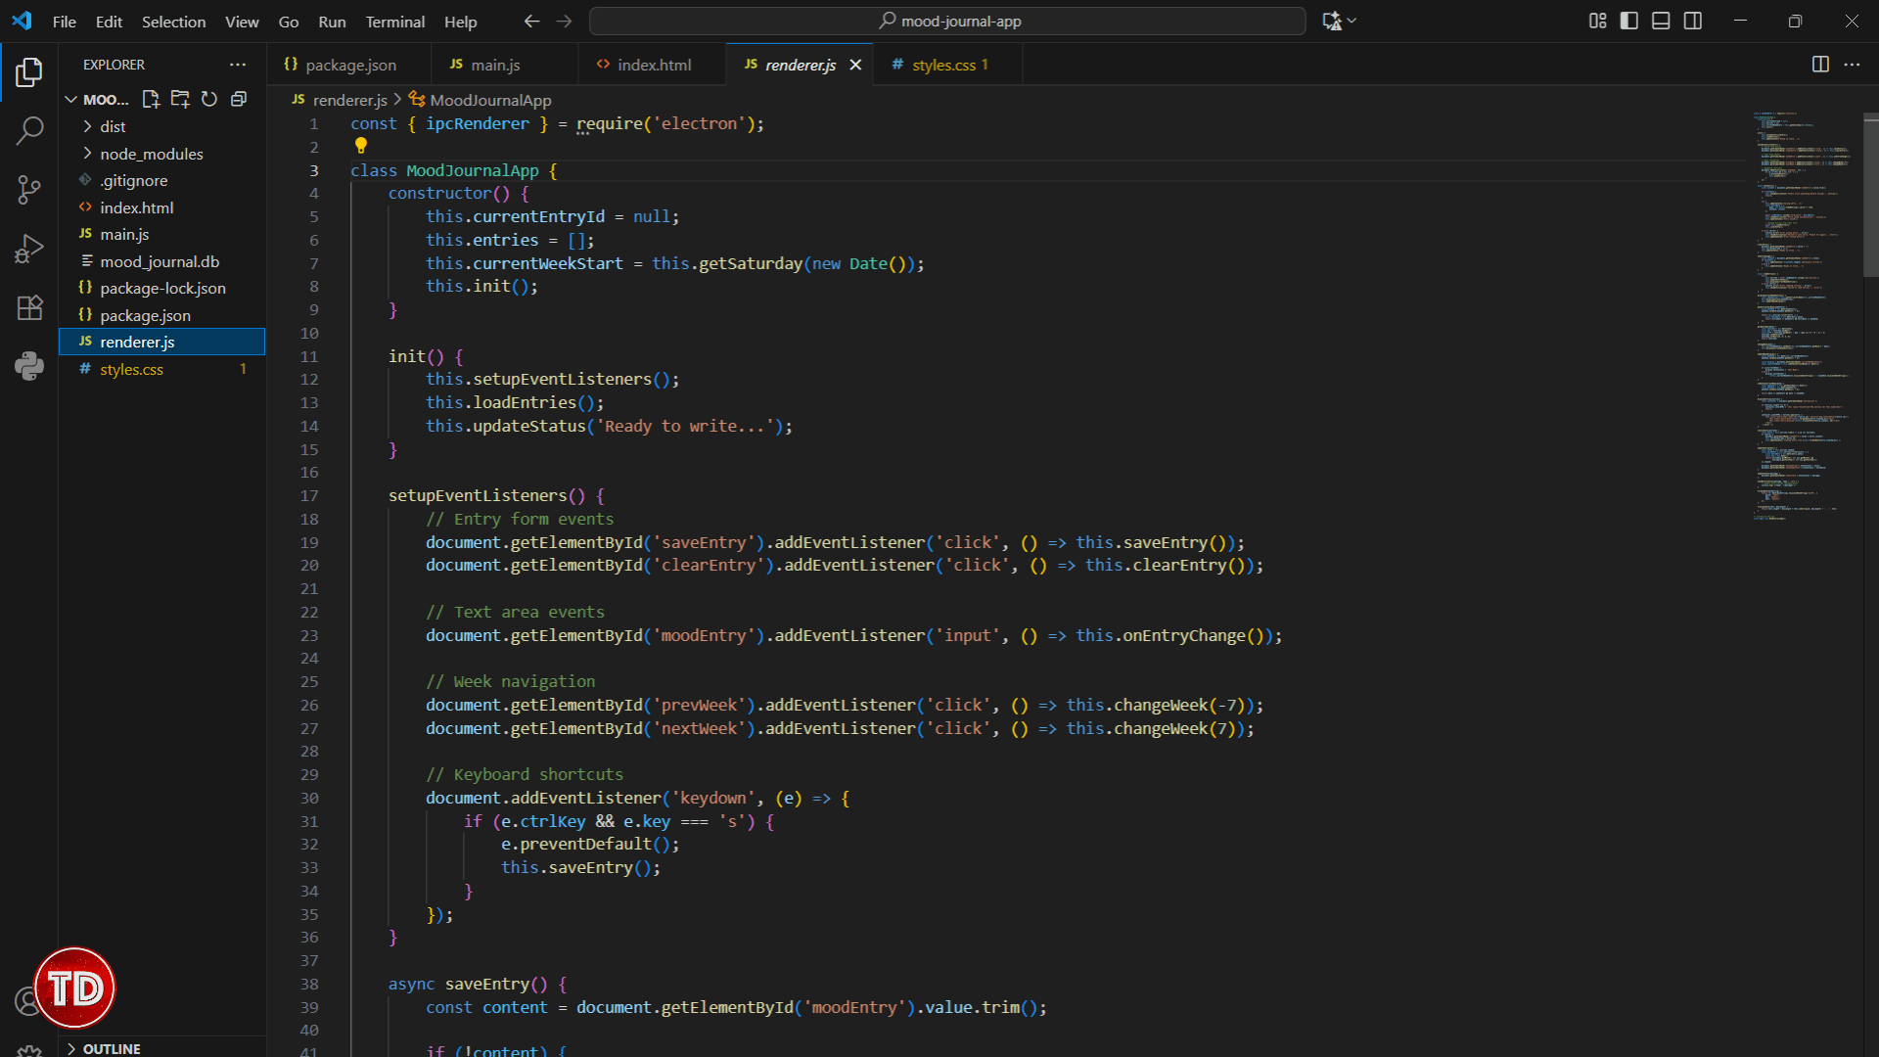Click the Split Editor icon top right

coord(1820,64)
